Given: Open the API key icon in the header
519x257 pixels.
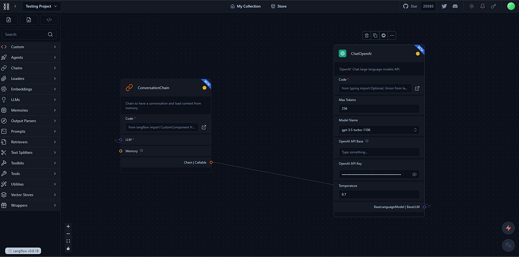Looking at the screenshot, I should click(493, 6).
